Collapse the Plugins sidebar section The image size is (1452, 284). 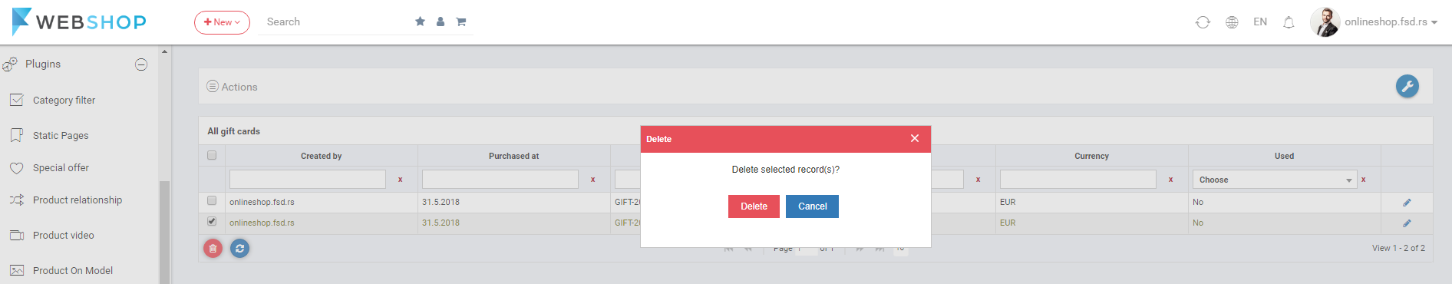tap(141, 64)
